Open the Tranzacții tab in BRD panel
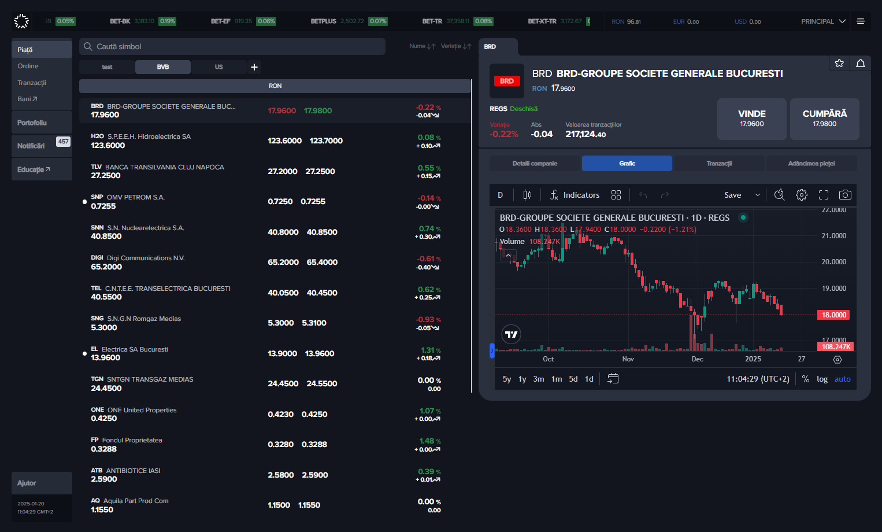Image resolution: width=882 pixels, height=532 pixels. pyautogui.click(x=719, y=164)
